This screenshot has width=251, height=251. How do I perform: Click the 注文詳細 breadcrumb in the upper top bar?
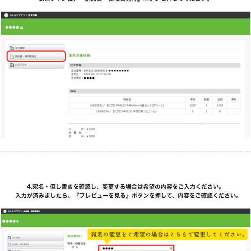tap(33, 15)
